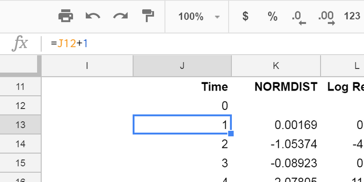Viewport: 364px width, 182px height.
Task: Click the Print icon
Action: 66,16
